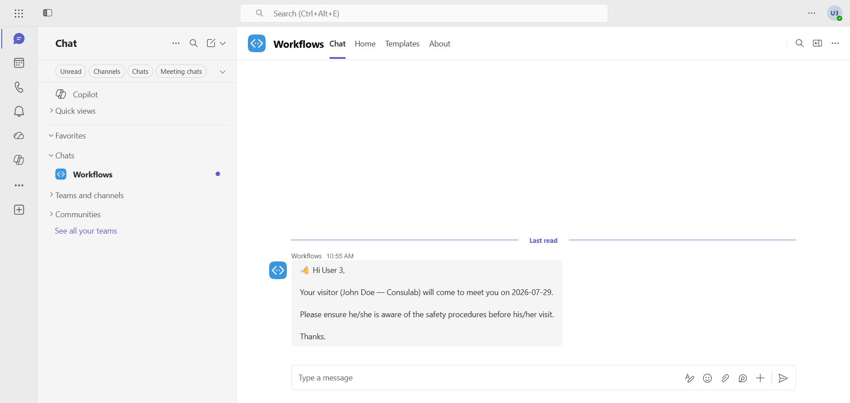The width and height of the screenshot is (850, 403).
Task: Filter chat list by Meeting chats
Action: point(181,72)
